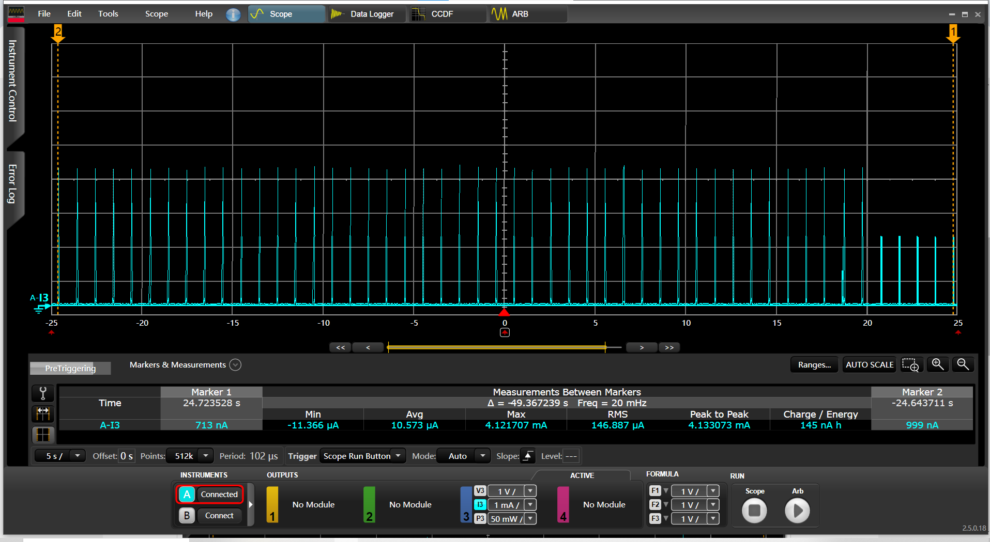Image resolution: width=990 pixels, height=542 pixels.
Task: Open the I3 1 mA / scale dropdown
Action: (x=530, y=505)
